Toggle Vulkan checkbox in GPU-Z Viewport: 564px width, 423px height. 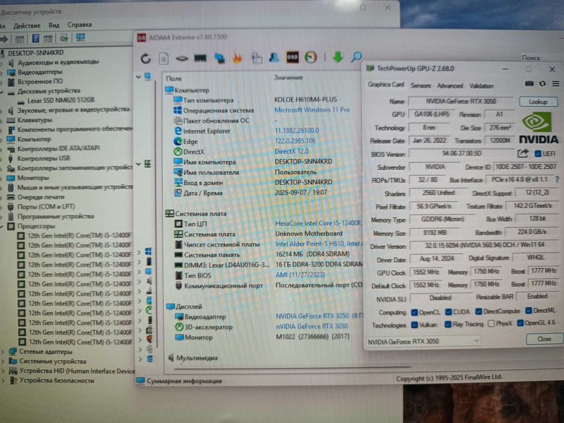pyautogui.click(x=414, y=325)
